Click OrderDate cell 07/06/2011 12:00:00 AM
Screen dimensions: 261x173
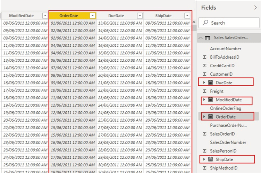73,68
